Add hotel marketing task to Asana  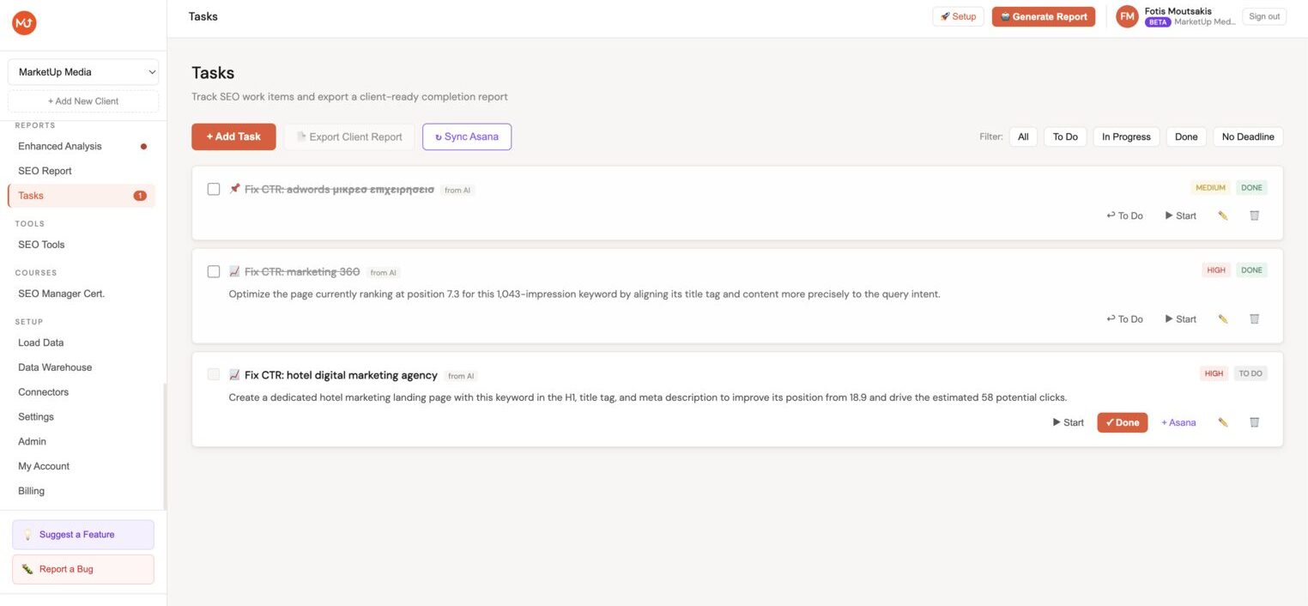(x=1178, y=422)
